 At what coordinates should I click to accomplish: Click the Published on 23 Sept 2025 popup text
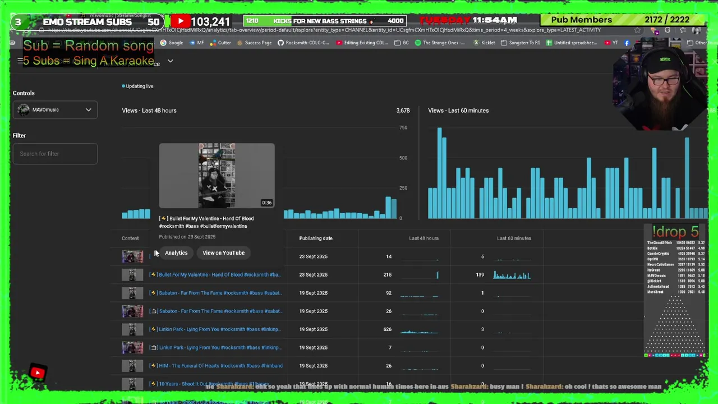187,237
